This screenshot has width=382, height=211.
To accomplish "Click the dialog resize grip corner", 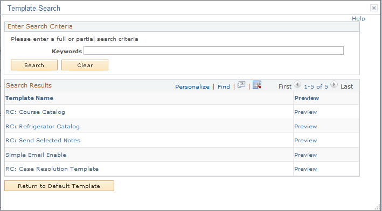I will [377, 207].
